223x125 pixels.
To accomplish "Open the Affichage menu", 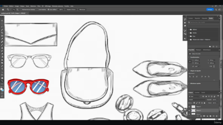I will click(x=48, y=6).
